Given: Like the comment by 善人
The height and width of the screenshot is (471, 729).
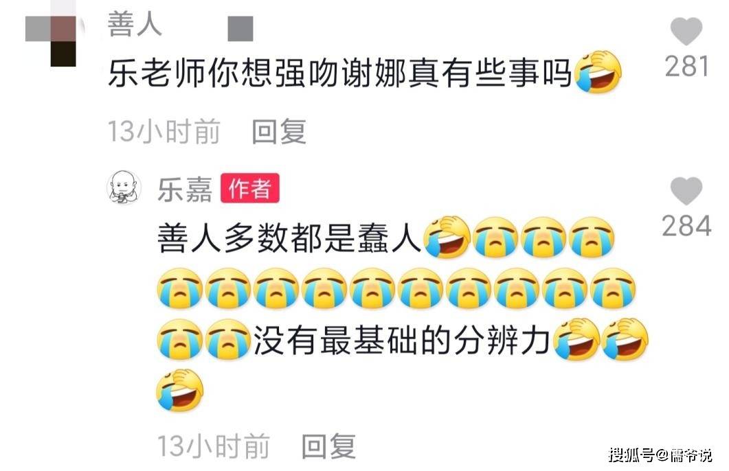Looking at the screenshot, I should point(686,32).
